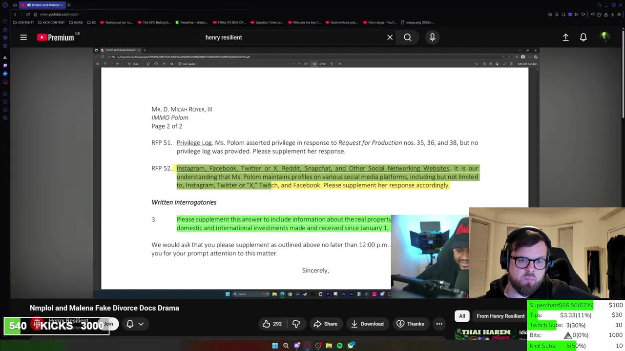Start voice search with the microphone
Viewport: 625px width, 351px height.
[432, 37]
